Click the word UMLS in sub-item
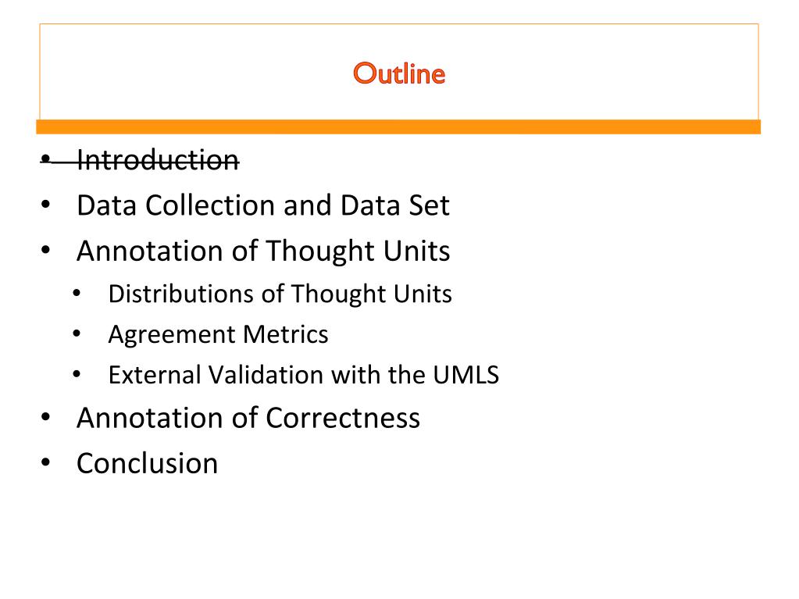Image resolution: width=799 pixels, height=599 pixels. click(x=465, y=375)
